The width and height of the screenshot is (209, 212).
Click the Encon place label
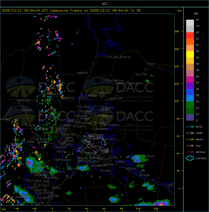click(151, 64)
